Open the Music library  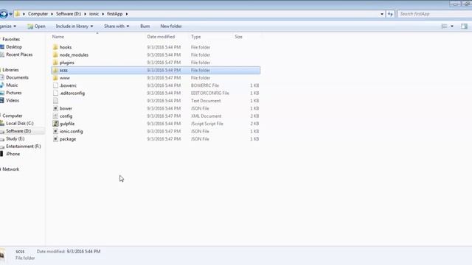point(12,85)
